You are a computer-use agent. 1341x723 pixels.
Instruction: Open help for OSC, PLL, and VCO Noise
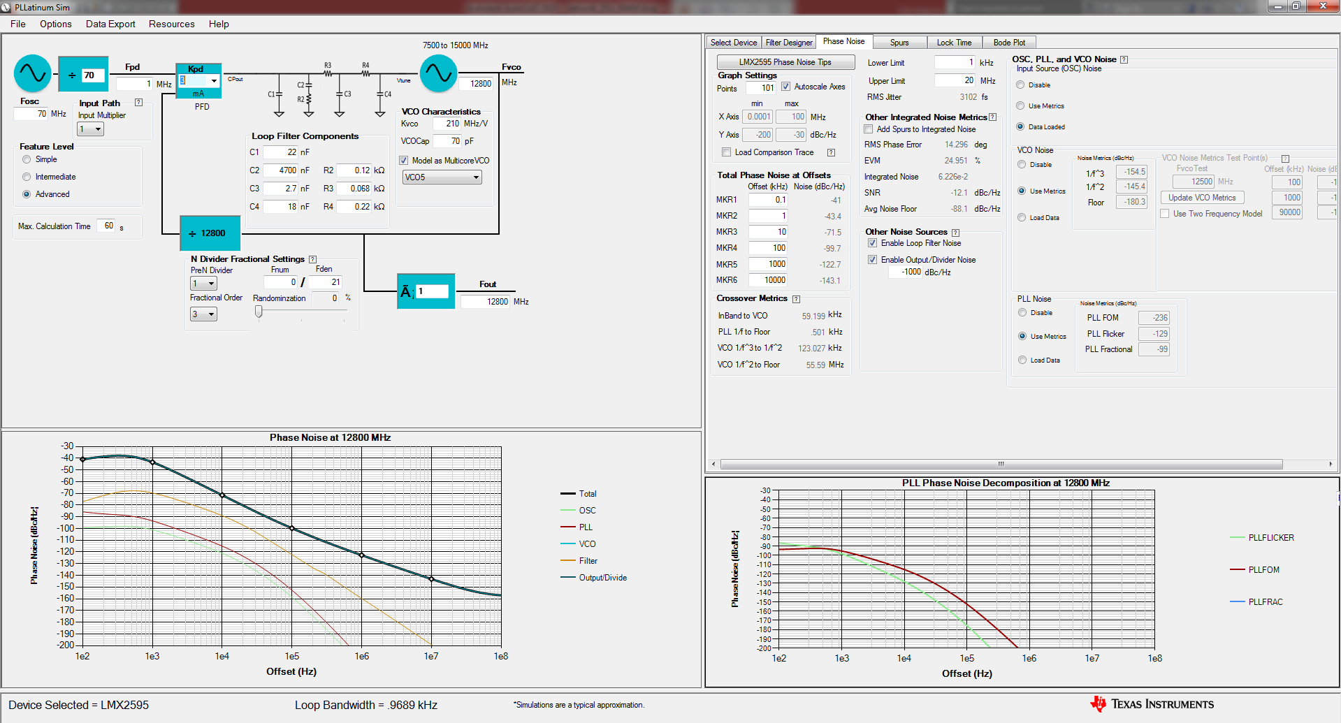[1124, 59]
